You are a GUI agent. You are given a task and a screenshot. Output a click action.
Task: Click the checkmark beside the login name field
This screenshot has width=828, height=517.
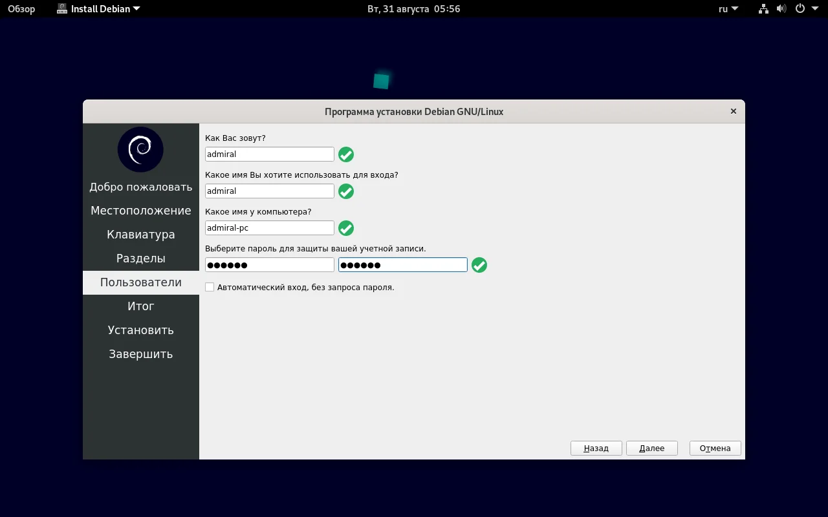point(345,191)
